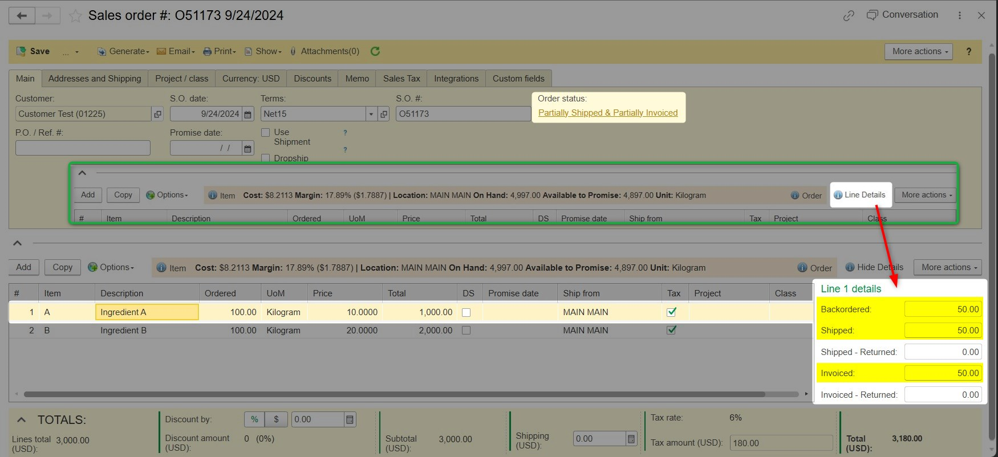This screenshot has height=457, width=998.
Task: Click the Order info button
Action: [x=814, y=268]
